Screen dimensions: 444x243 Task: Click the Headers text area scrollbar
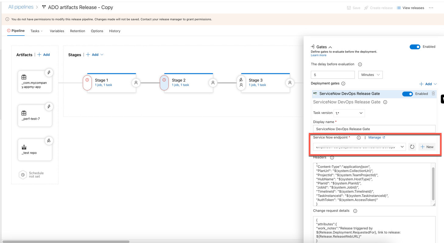[433, 184]
